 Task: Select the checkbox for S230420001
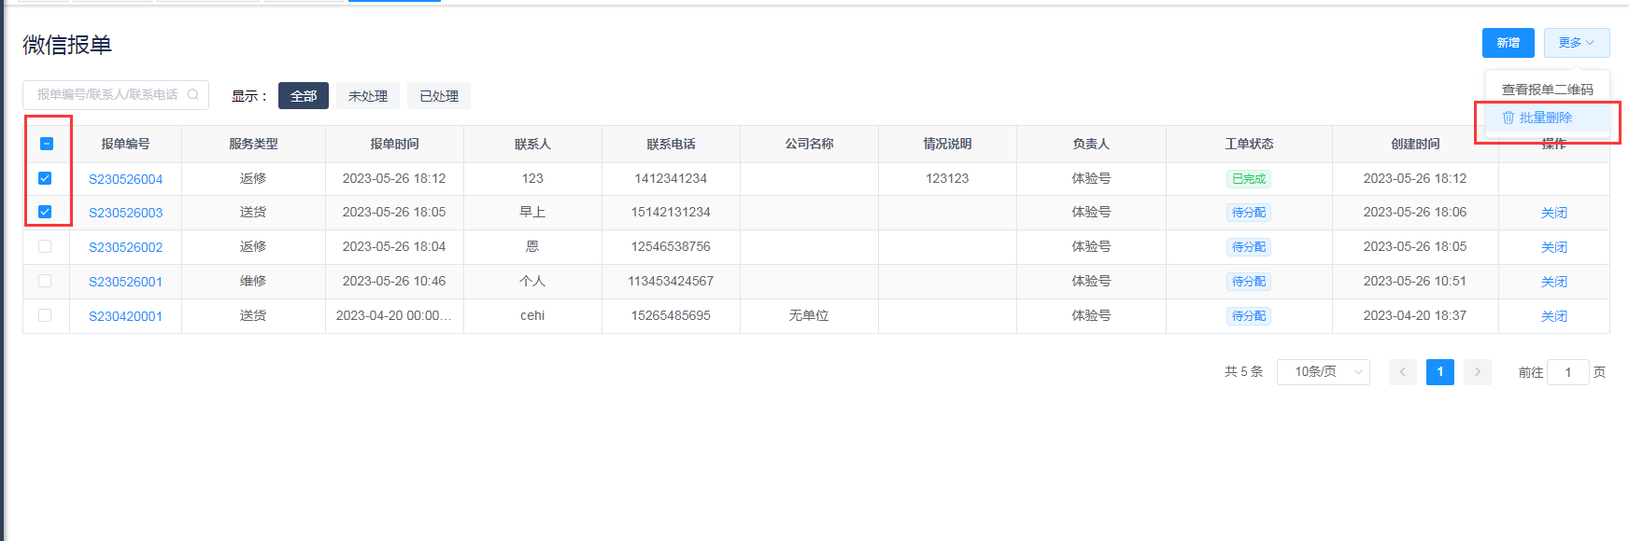(x=45, y=316)
